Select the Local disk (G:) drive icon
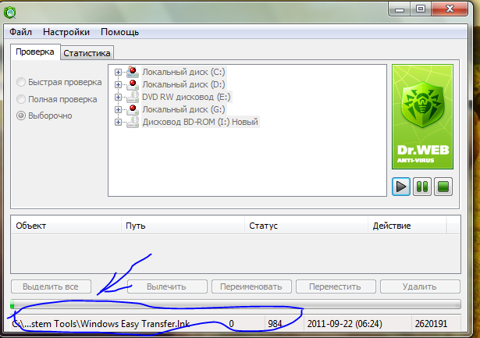The image size is (480, 338). [x=133, y=109]
